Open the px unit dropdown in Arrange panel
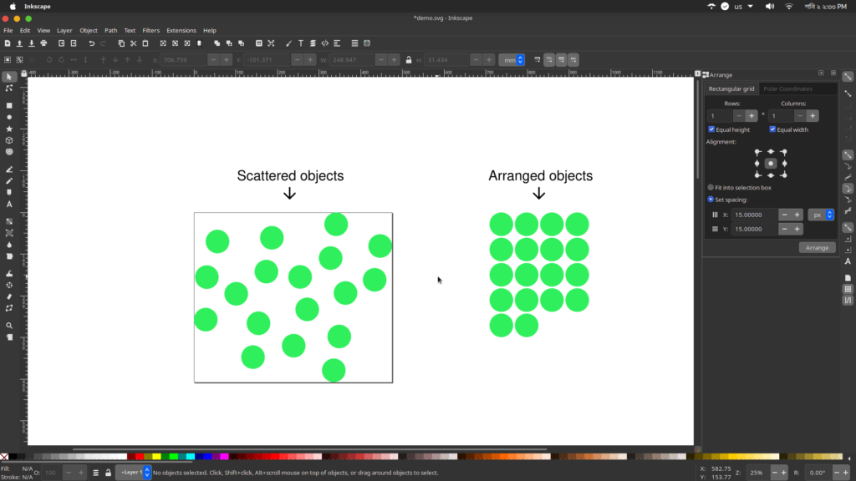856x481 pixels. coord(821,215)
